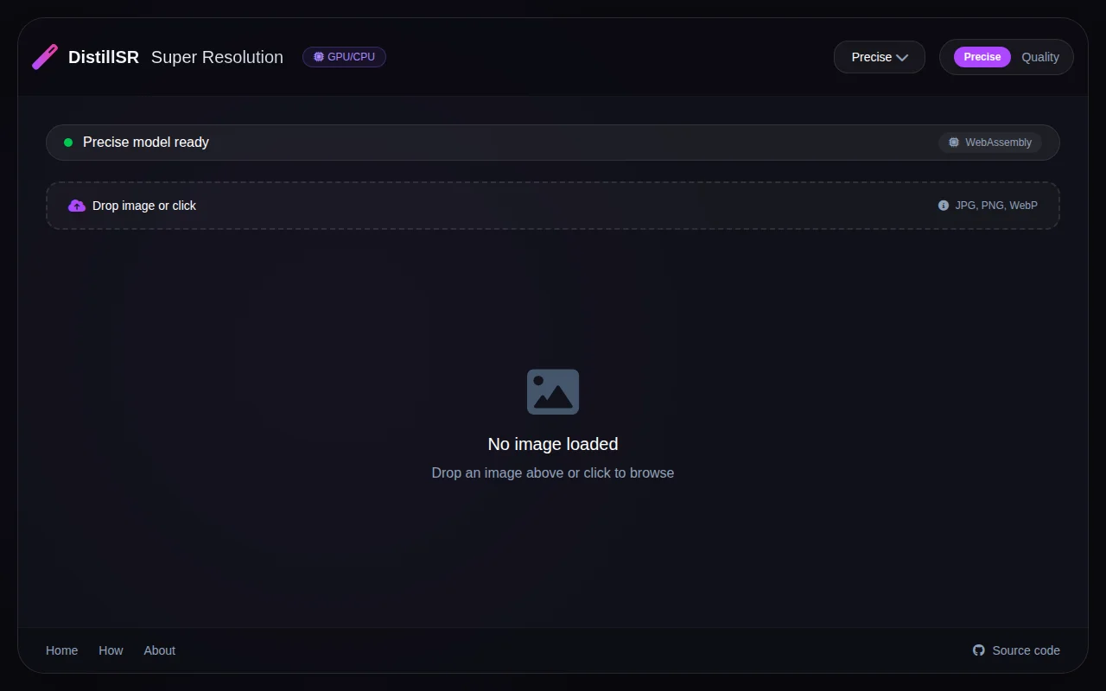Click the GitHub icon in footer

[979, 650]
